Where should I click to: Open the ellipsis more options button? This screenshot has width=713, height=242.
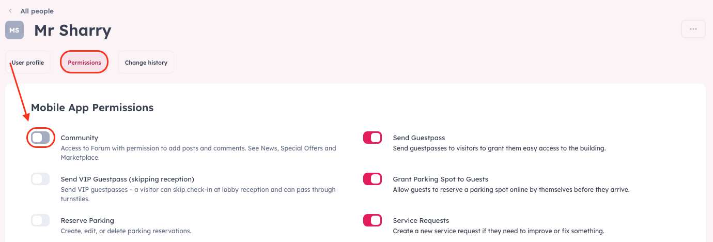point(693,29)
